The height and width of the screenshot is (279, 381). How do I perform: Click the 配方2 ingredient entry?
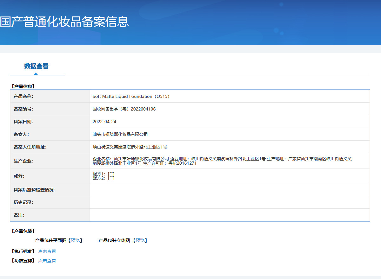pos(103,178)
